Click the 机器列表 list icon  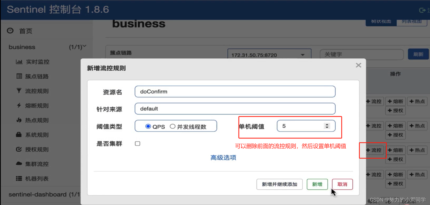[19, 179]
